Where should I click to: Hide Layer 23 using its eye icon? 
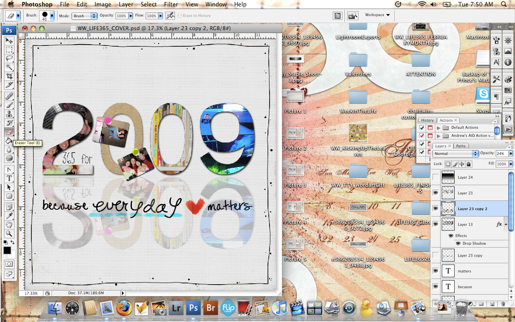point(436,193)
